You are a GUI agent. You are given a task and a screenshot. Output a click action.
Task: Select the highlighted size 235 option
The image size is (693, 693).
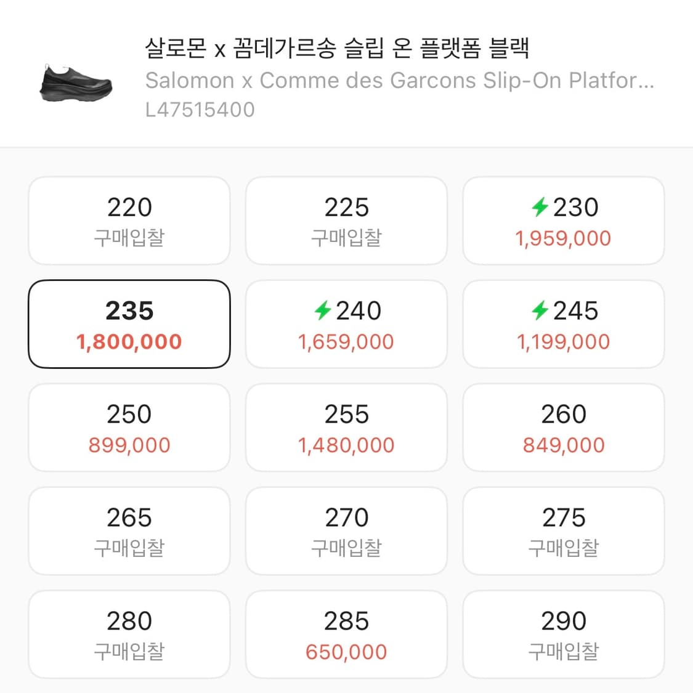tap(129, 323)
